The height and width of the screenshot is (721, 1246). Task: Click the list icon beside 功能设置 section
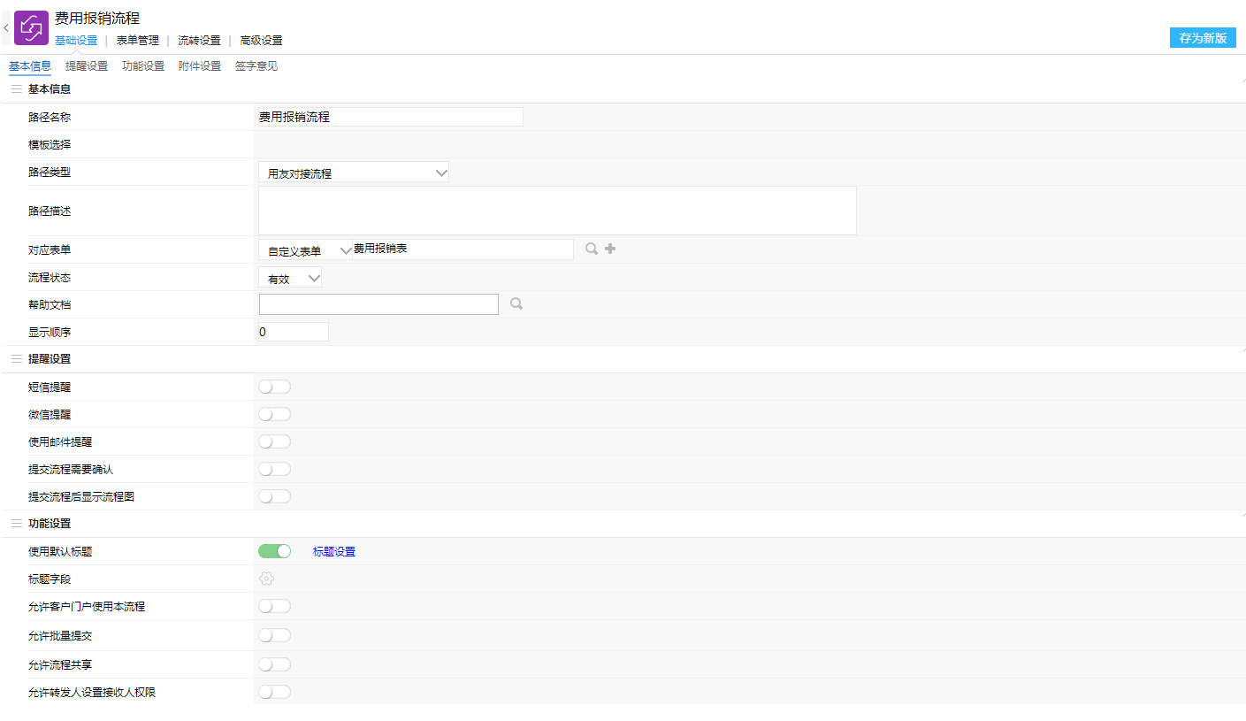[16, 524]
